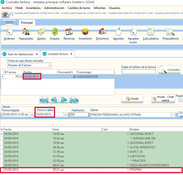The height and width of the screenshot is (175, 183).
Task: Open the Ordenes toolbar icon
Action: coord(9,34)
